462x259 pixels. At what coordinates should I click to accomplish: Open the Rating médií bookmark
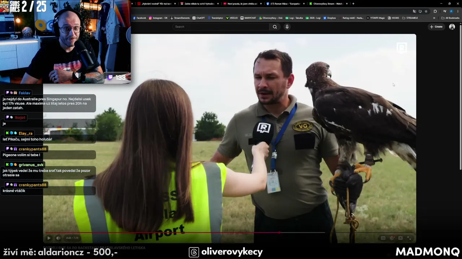click(x=352, y=18)
